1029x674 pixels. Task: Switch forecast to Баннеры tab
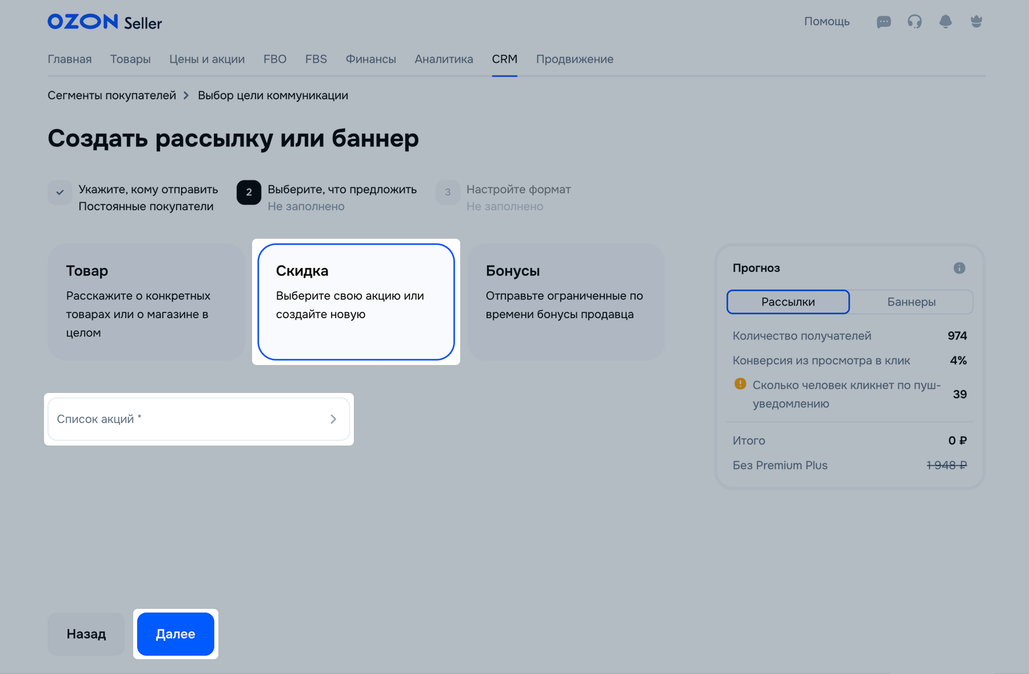tap(911, 302)
